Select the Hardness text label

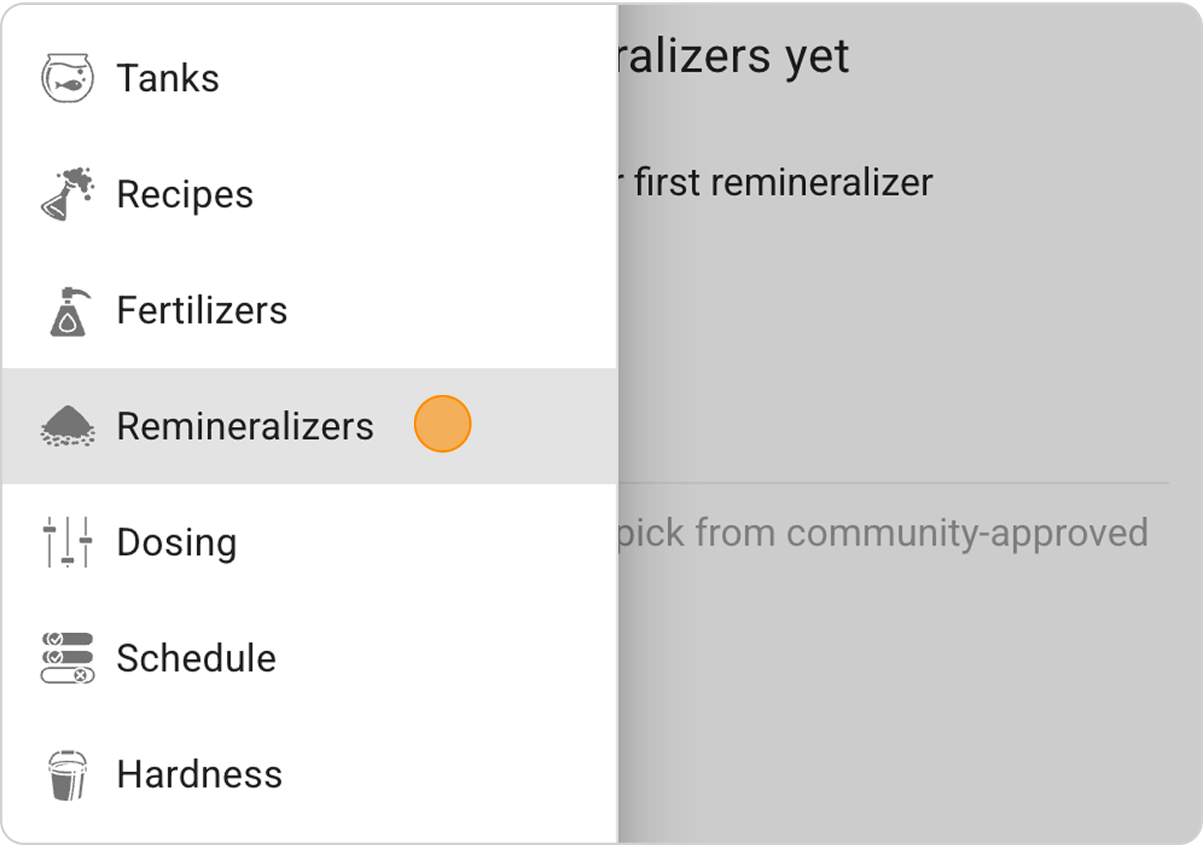tap(199, 774)
